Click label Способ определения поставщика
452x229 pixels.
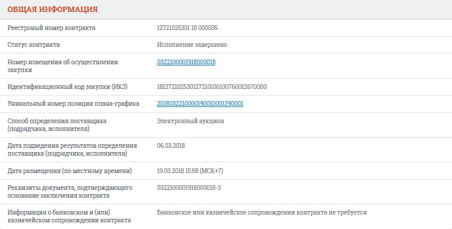(x=57, y=125)
